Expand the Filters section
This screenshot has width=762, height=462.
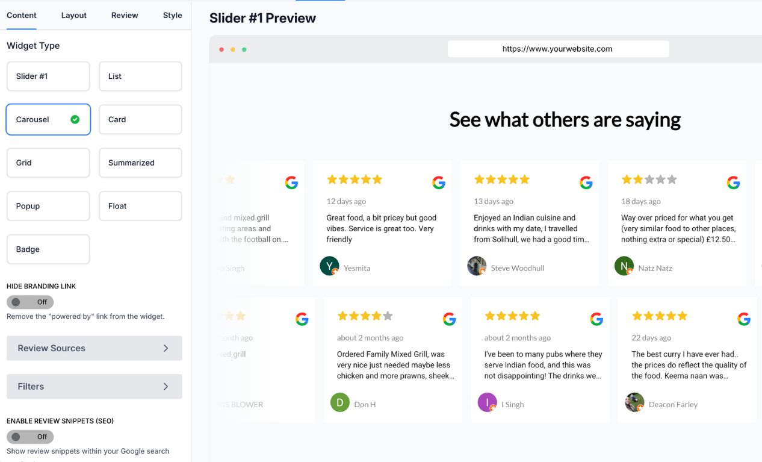coord(94,387)
